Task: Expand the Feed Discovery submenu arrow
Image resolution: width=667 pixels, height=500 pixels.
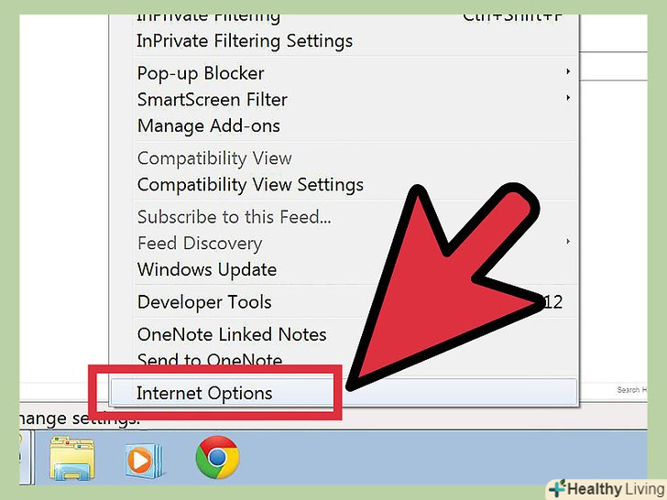Action: [x=568, y=242]
